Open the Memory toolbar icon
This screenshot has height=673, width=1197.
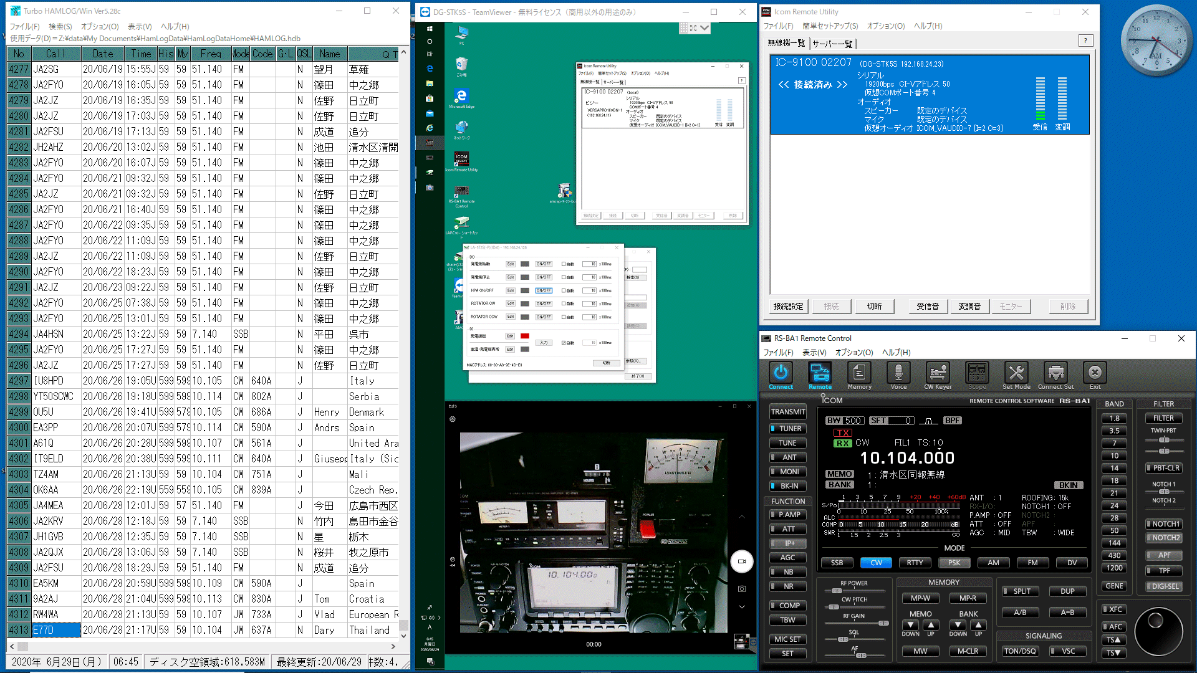pyautogui.click(x=859, y=373)
